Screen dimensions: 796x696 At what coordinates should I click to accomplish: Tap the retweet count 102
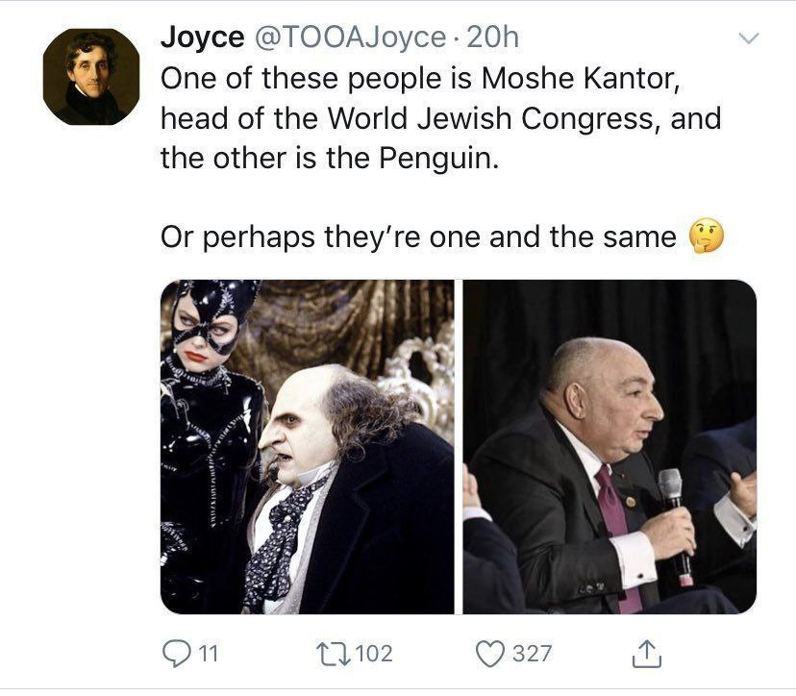[374, 654]
